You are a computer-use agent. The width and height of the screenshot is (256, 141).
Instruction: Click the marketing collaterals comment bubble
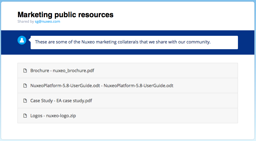pyautogui.click(x=134, y=42)
